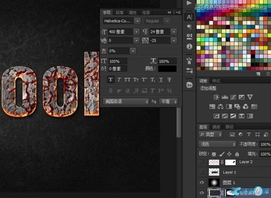Click the tracking field showing -25
This screenshot has height=198, width=271.
click(x=161, y=40)
